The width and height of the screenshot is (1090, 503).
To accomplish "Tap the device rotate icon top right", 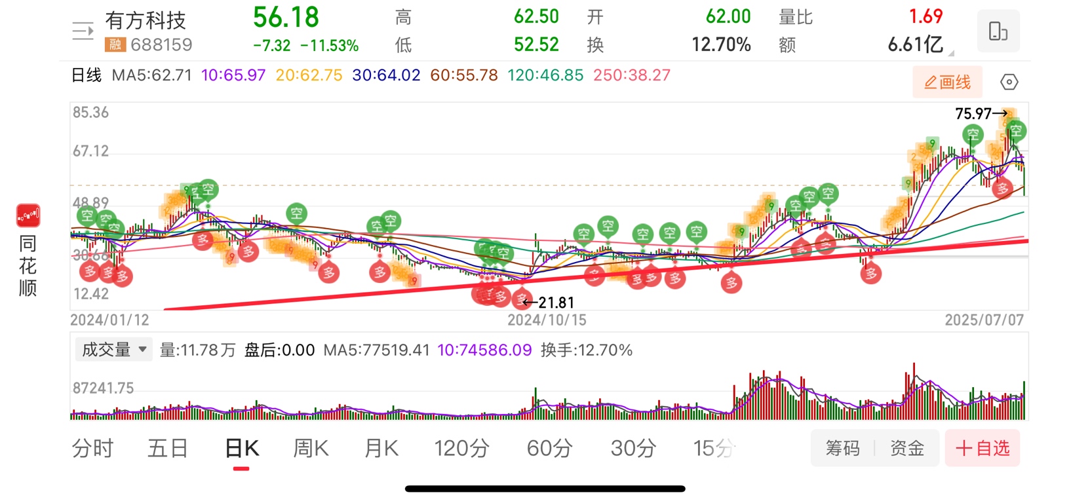I will click(998, 31).
